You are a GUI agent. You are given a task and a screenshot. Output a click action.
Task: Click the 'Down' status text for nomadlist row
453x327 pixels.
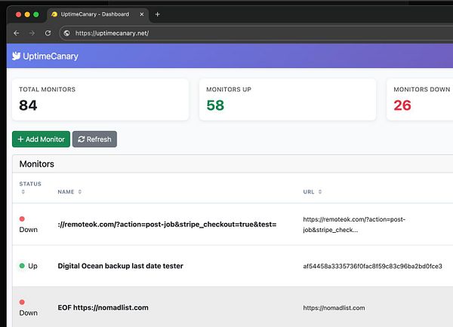tap(29, 313)
